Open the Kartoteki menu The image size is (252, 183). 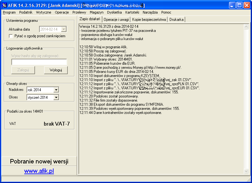tap(132, 12)
